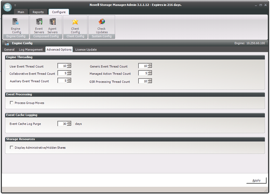Decrease Collaborative Event Thread Count
The image size is (270, 194).
[69, 74]
